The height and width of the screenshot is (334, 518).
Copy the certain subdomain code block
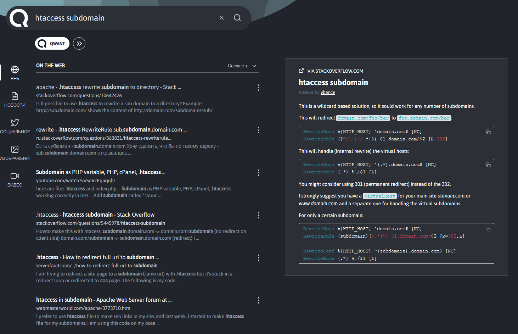click(x=488, y=229)
